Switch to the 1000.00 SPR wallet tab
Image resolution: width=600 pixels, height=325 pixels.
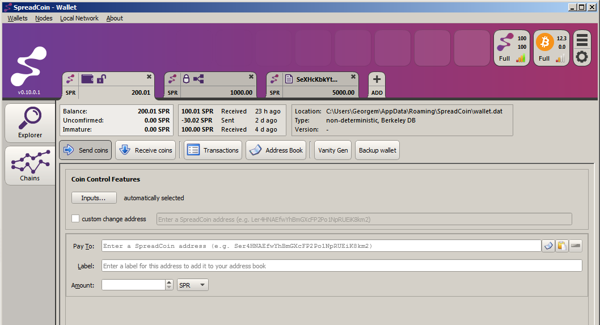point(210,85)
